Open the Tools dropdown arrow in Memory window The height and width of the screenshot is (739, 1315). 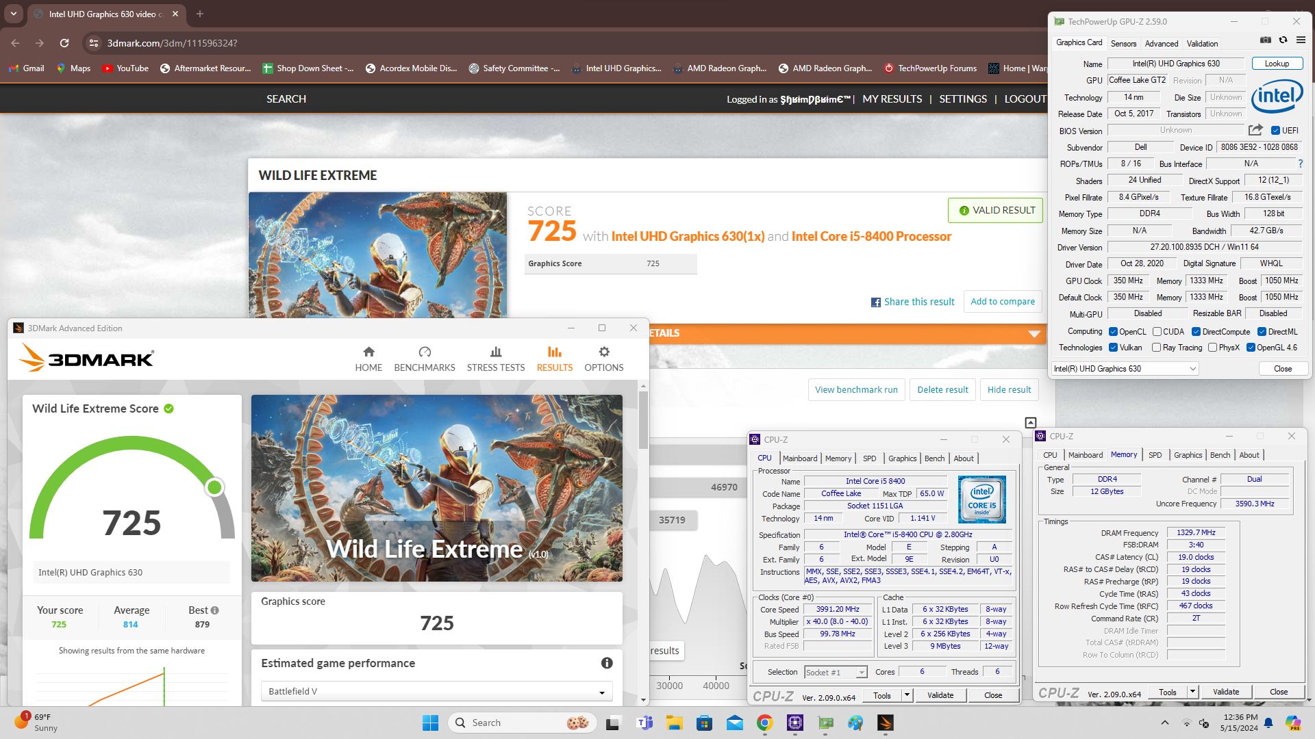[1192, 692]
